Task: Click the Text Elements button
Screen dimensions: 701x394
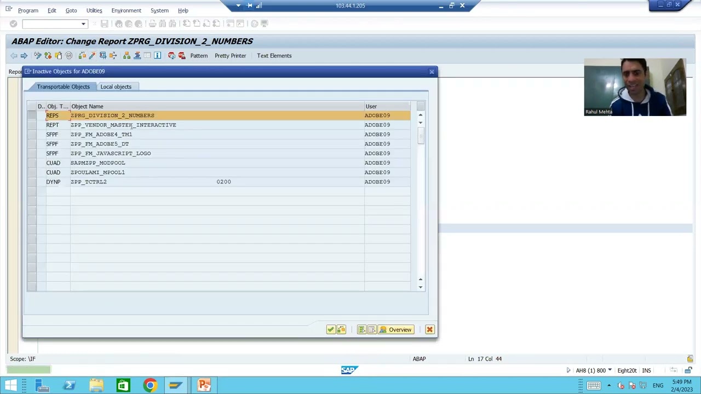Action: pyautogui.click(x=274, y=55)
